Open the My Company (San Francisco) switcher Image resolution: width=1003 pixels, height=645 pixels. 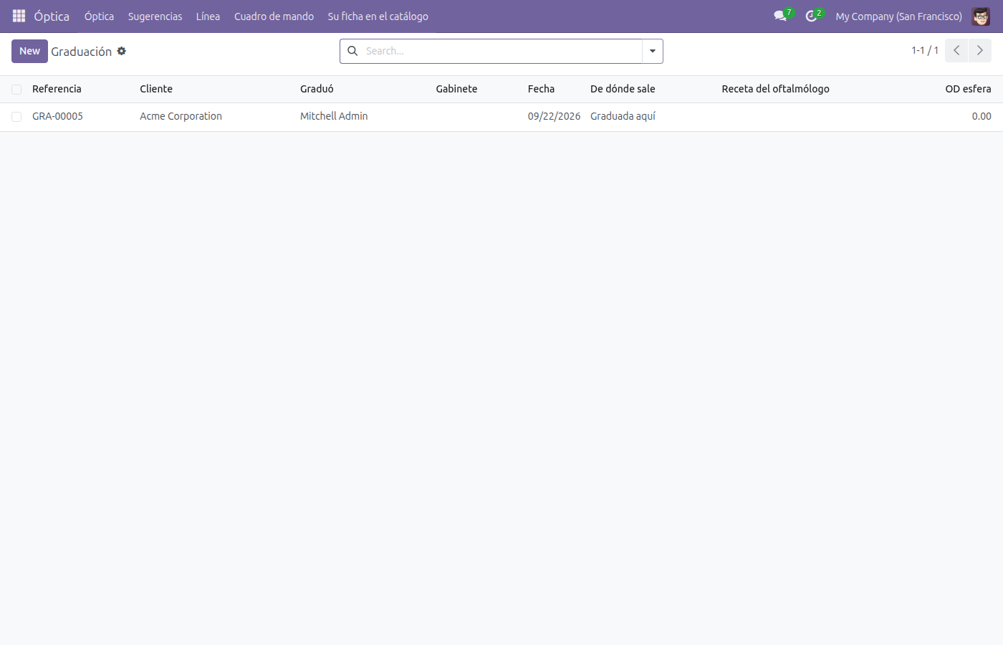[898, 16]
